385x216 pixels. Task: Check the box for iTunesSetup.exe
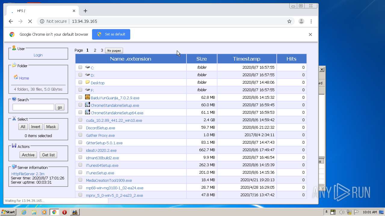(80, 172)
